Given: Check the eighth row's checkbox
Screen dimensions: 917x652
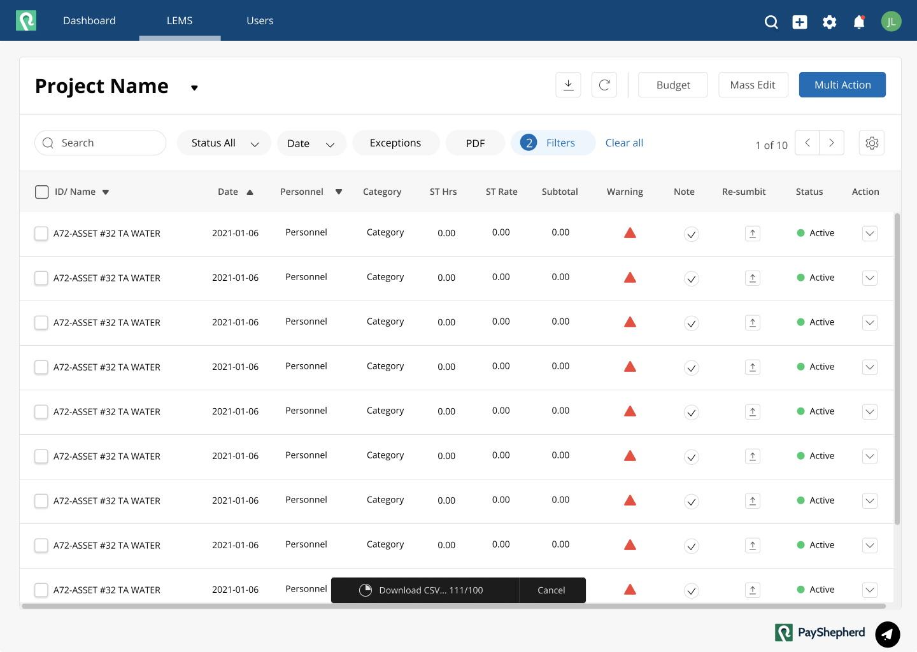Looking at the screenshot, I should [x=41, y=546].
